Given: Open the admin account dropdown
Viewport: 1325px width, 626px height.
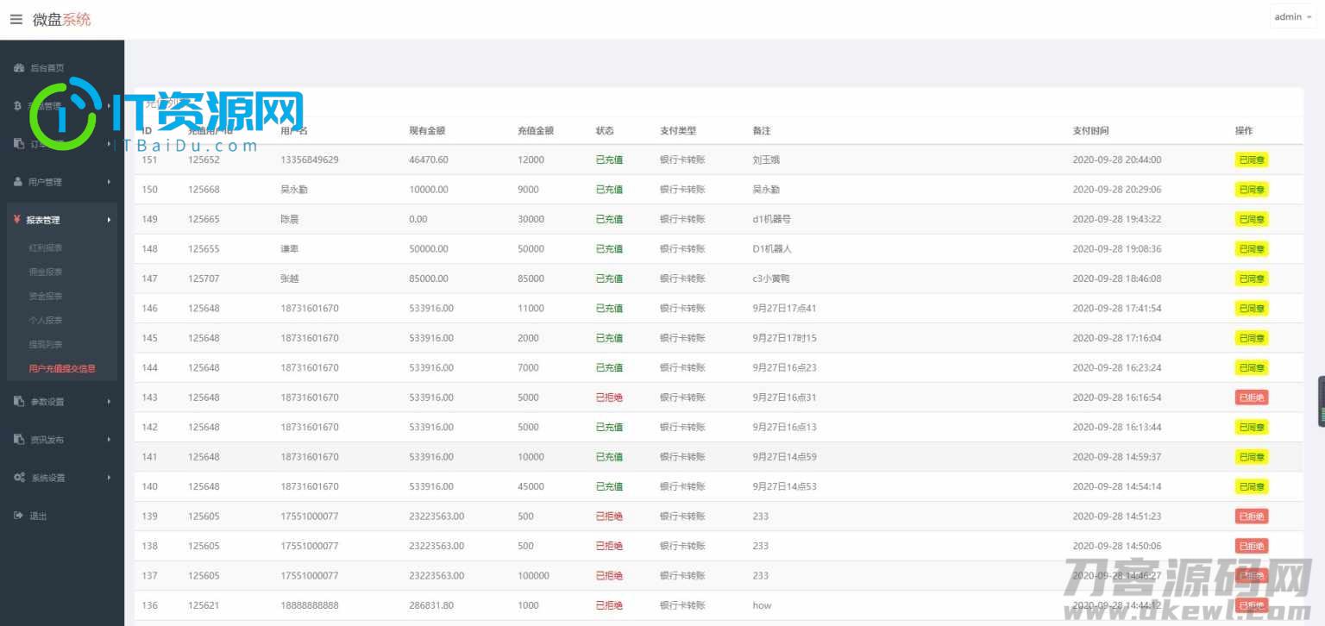Looking at the screenshot, I should [1292, 17].
